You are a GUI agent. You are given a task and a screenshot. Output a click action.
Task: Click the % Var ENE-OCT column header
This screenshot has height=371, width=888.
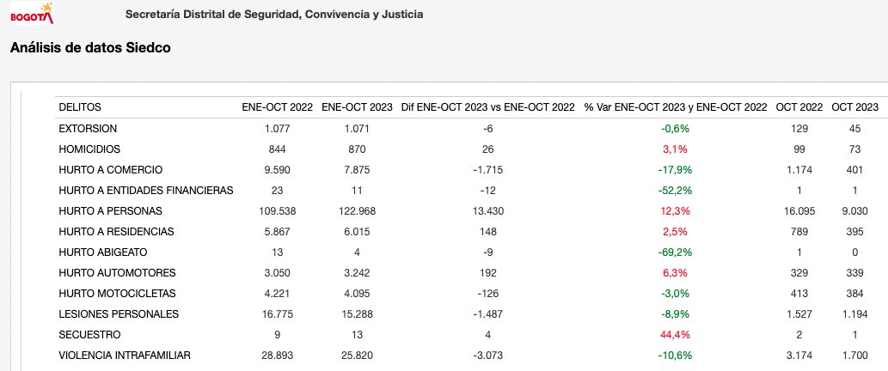tap(675, 106)
